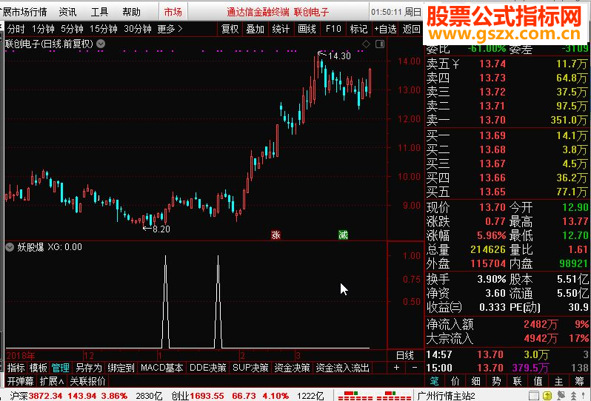Switch to the 细 detail tab
591x401 pixels.
click(475, 381)
